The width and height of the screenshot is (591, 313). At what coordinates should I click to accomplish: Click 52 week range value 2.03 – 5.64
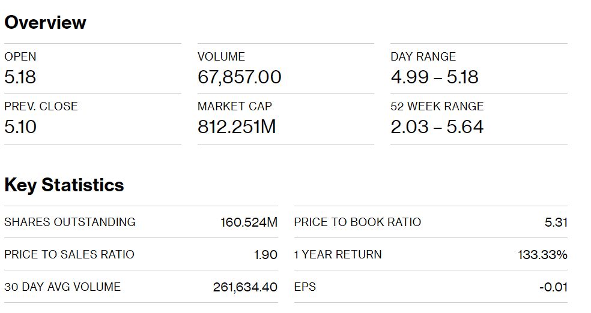coord(437,127)
